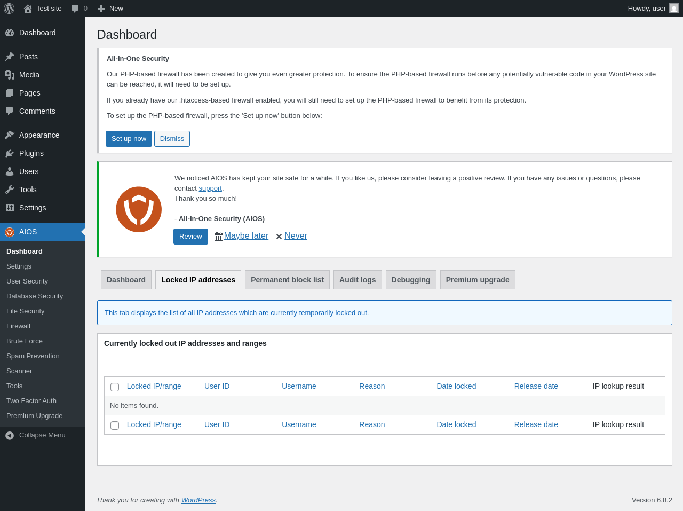Open the comments bubble icon in admin bar

click(75, 9)
